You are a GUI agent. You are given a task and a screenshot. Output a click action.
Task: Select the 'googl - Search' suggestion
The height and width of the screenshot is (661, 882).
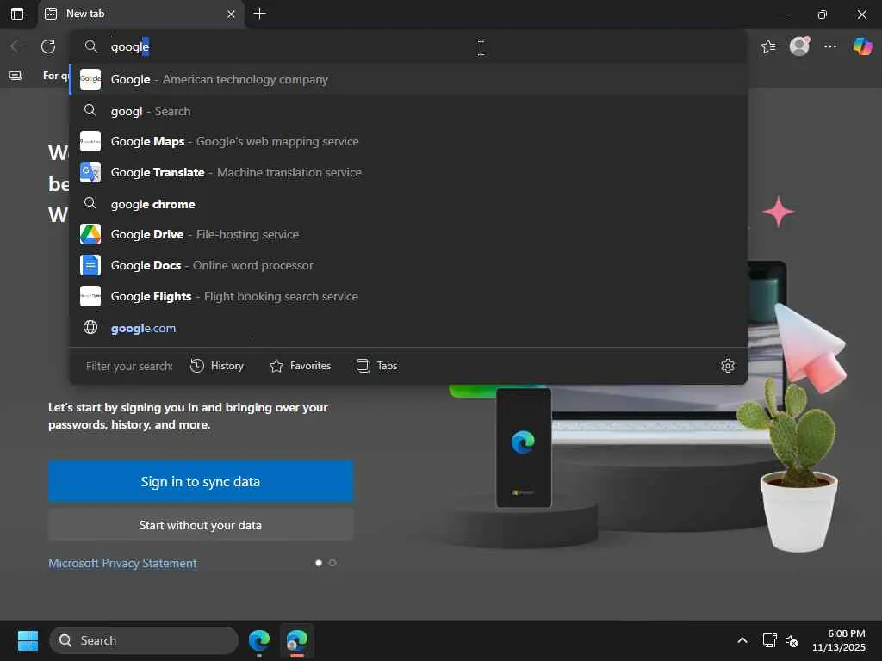(x=408, y=111)
